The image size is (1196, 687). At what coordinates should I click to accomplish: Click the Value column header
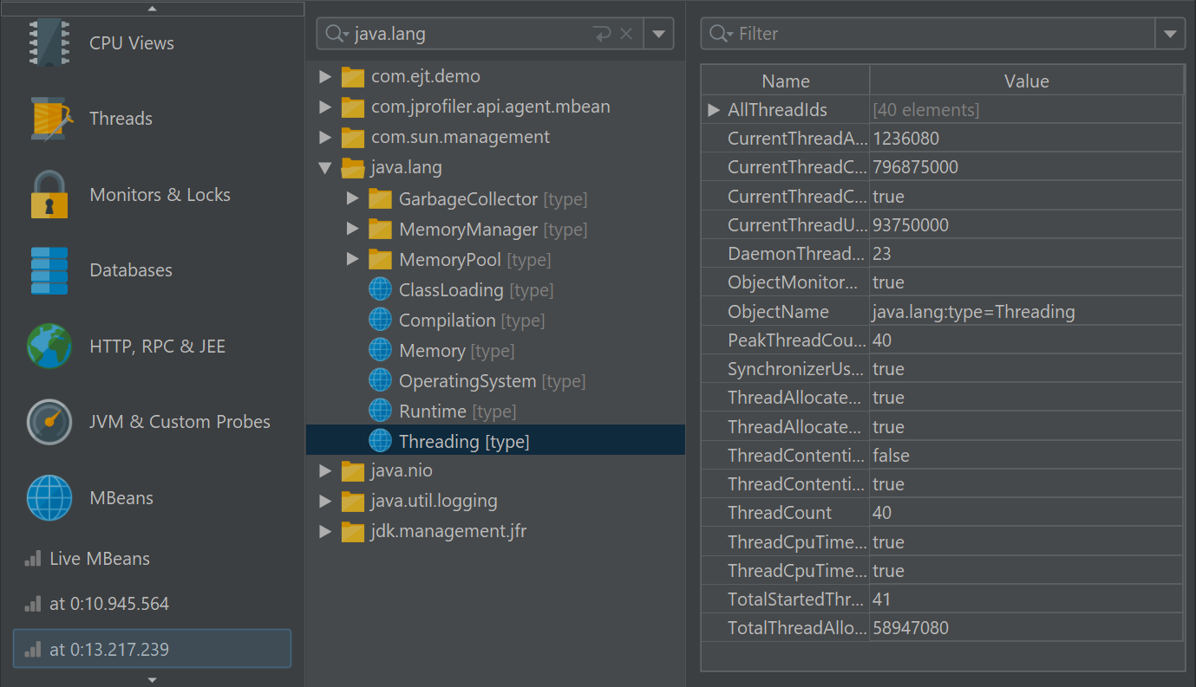pos(1026,81)
